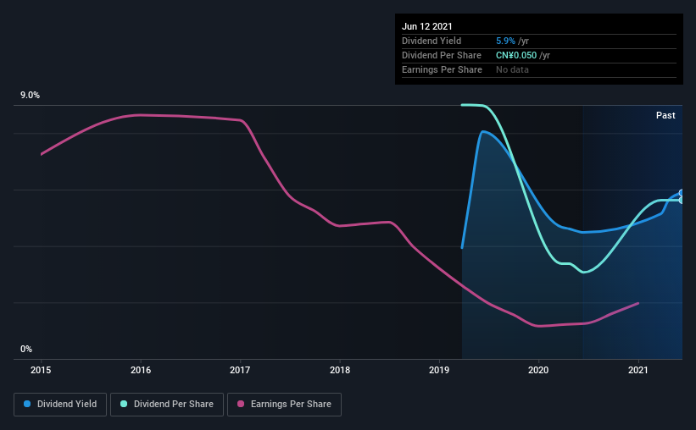Select the 2018 x-axis label
Image resolution: width=696 pixels, height=430 pixels.
(340, 370)
